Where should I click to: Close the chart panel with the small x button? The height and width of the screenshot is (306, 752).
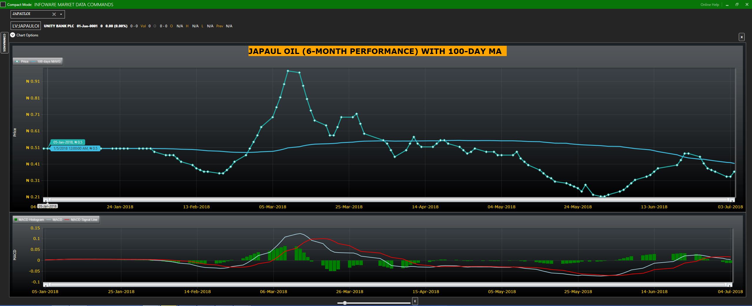click(x=741, y=37)
